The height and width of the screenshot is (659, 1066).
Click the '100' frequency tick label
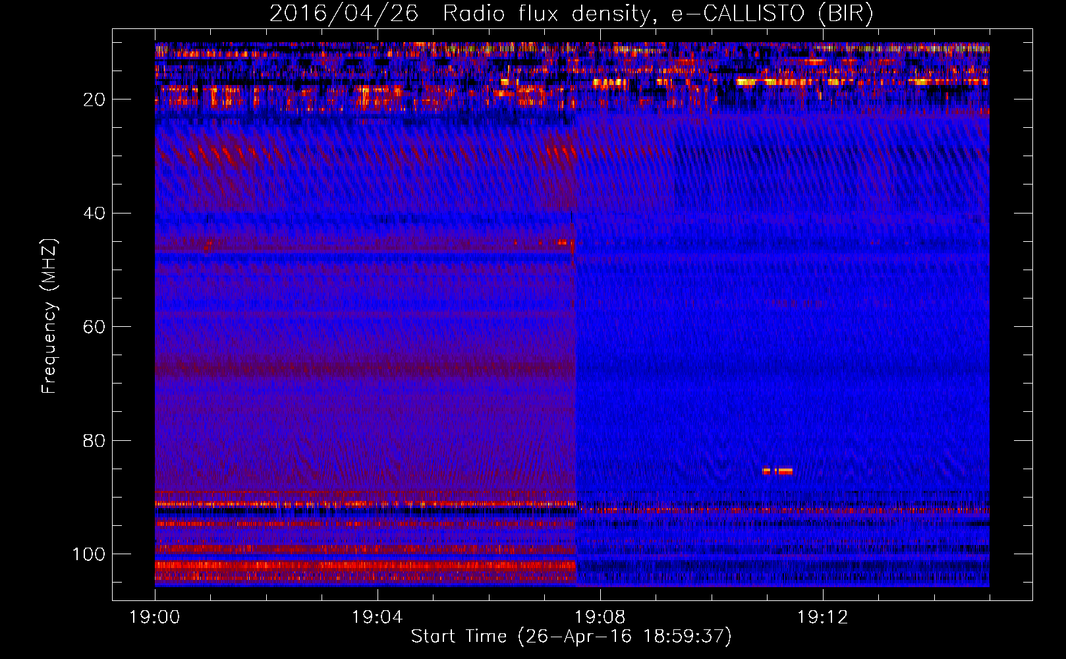pos(89,554)
